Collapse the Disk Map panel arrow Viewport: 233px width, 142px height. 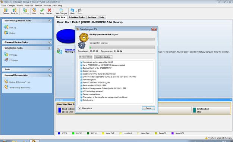point(231,100)
